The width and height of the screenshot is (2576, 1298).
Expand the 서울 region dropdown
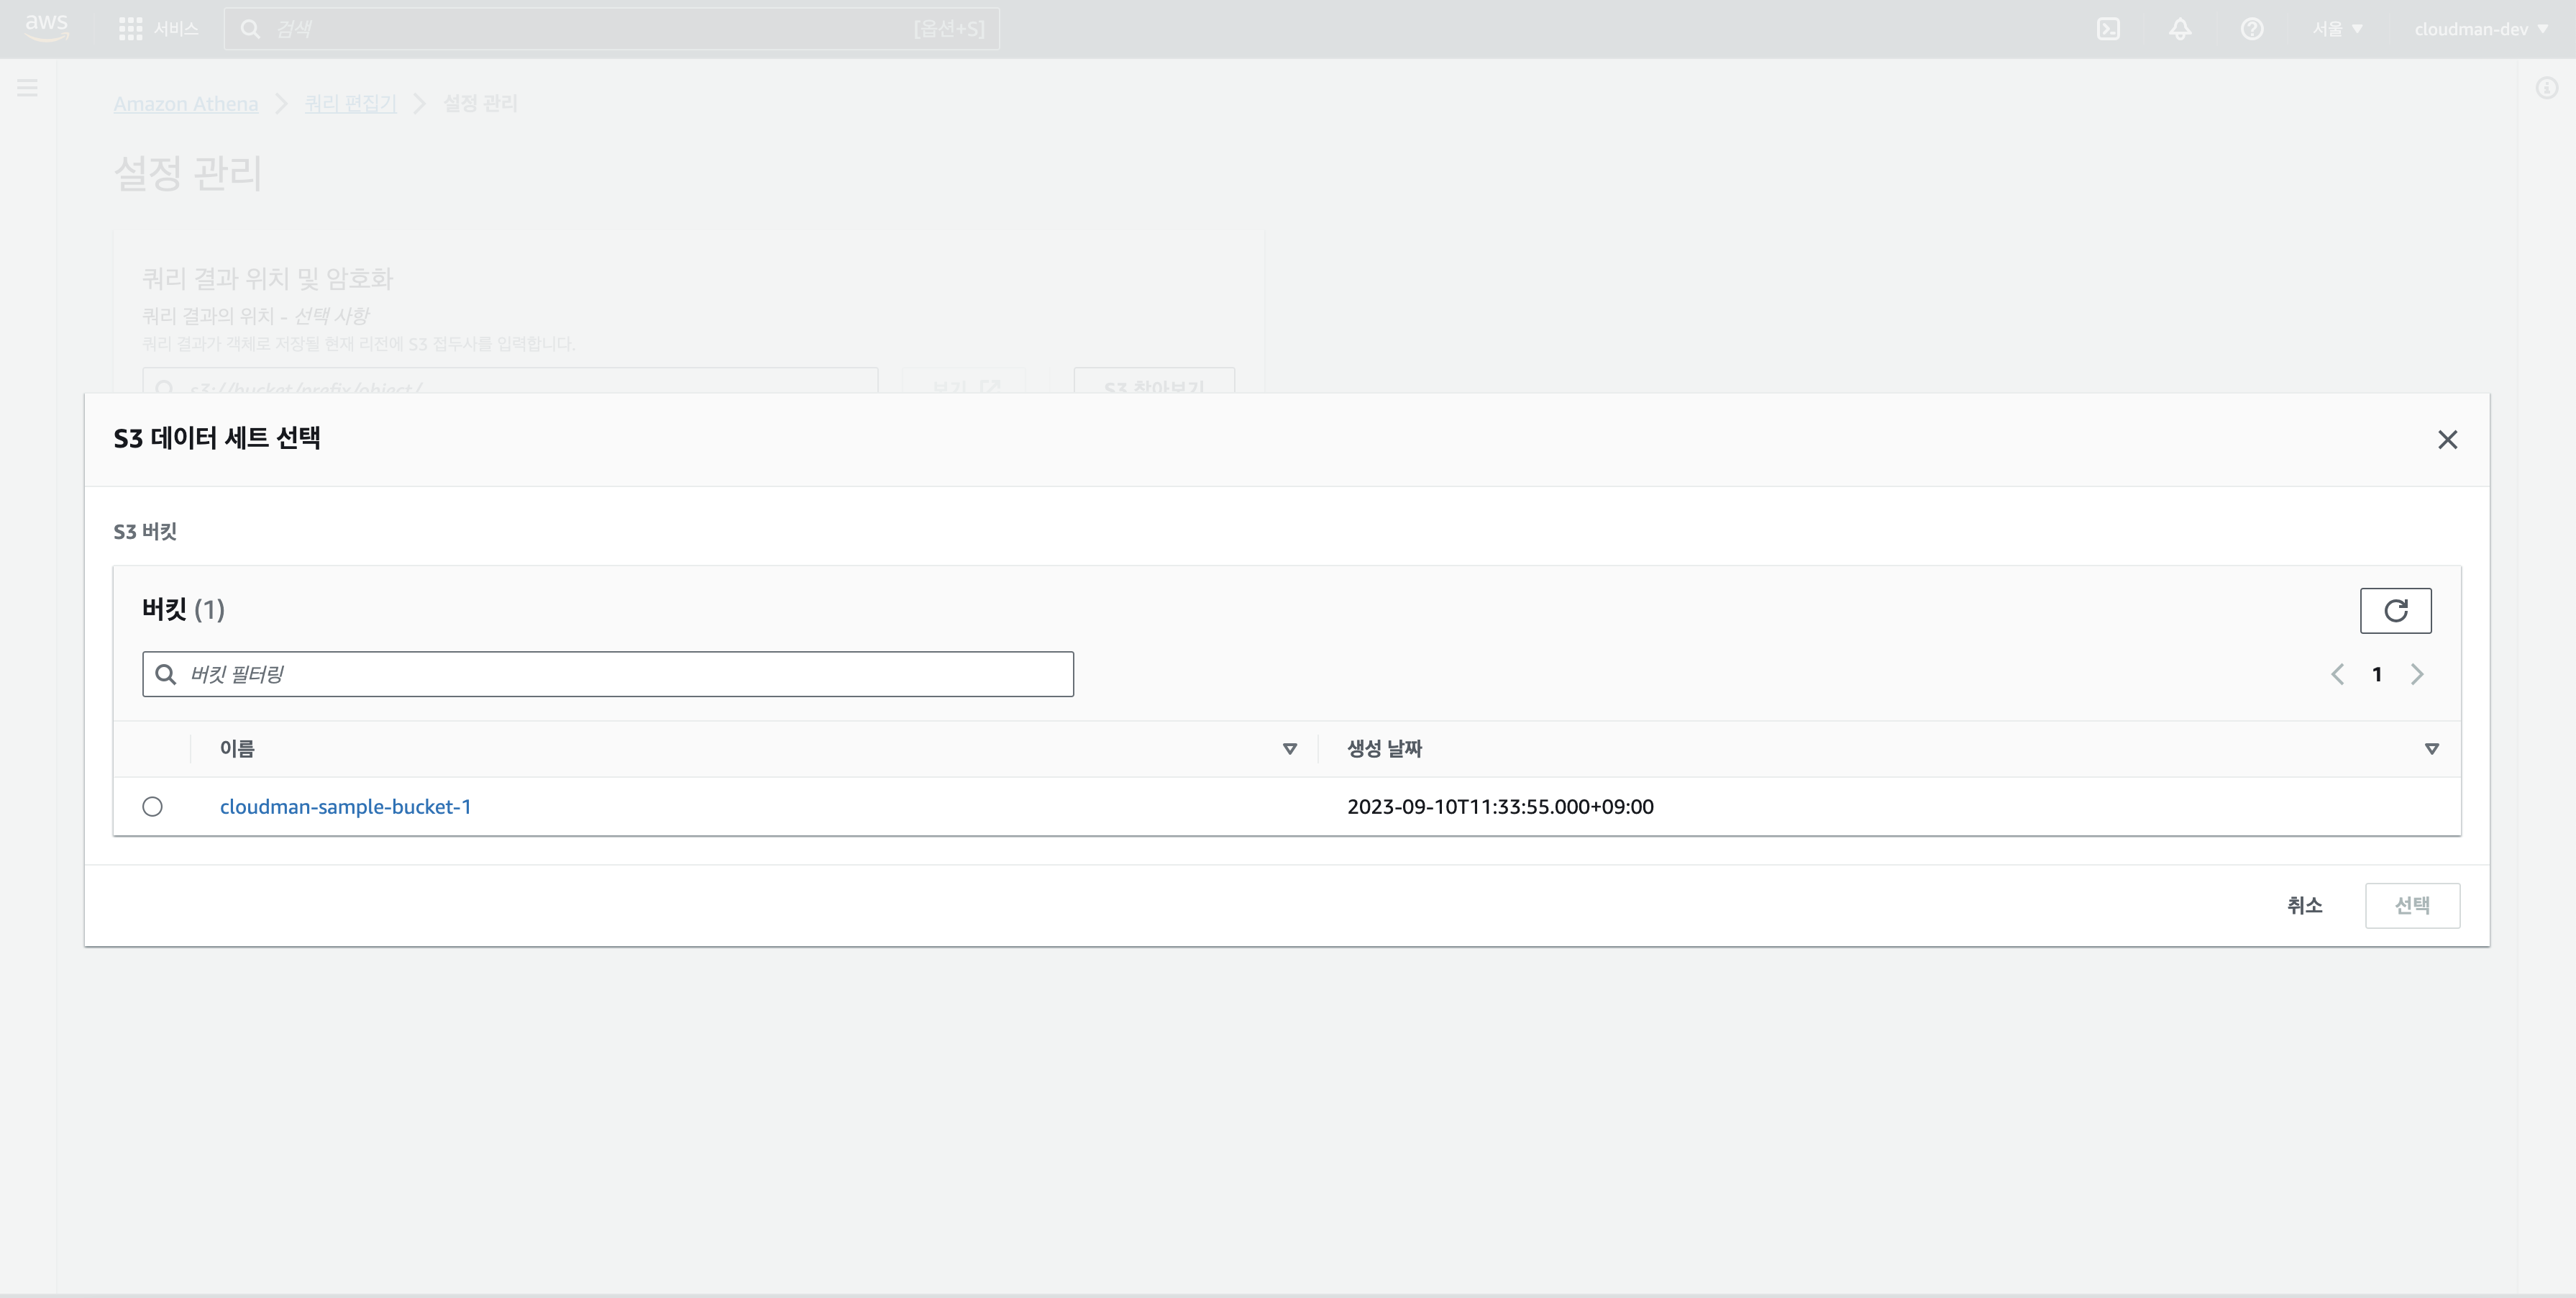[x=2337, y=29]
